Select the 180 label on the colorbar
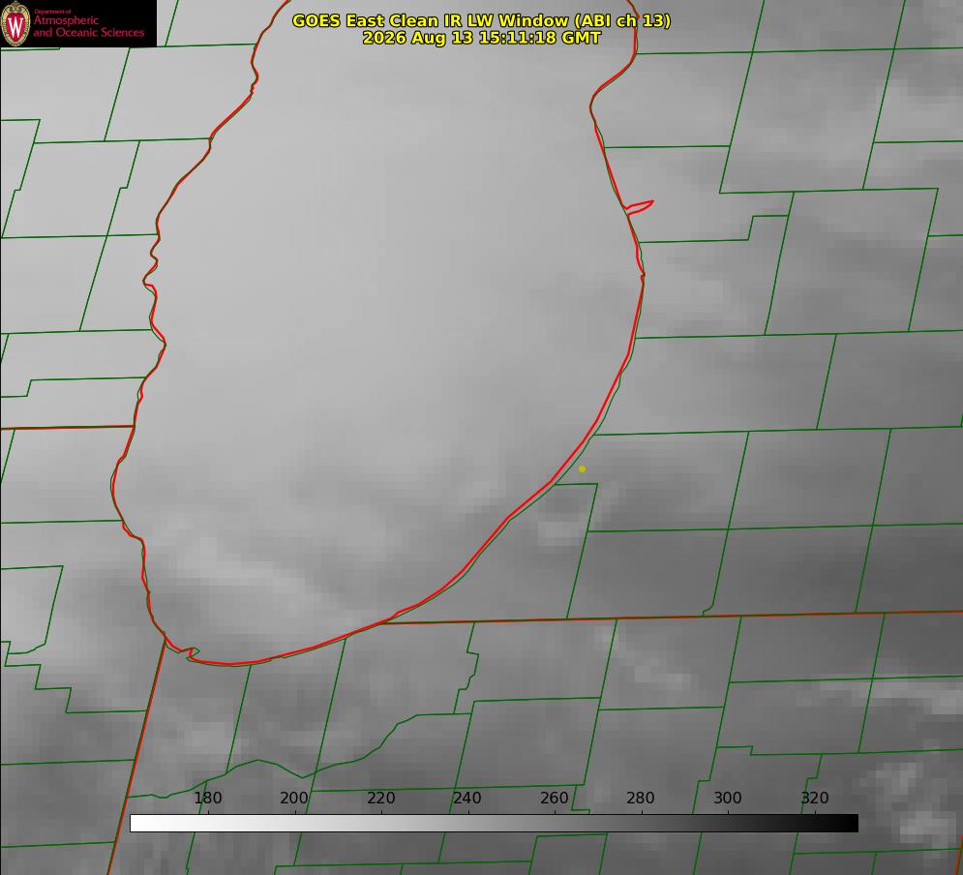The image size is (963, 875). 207,798
